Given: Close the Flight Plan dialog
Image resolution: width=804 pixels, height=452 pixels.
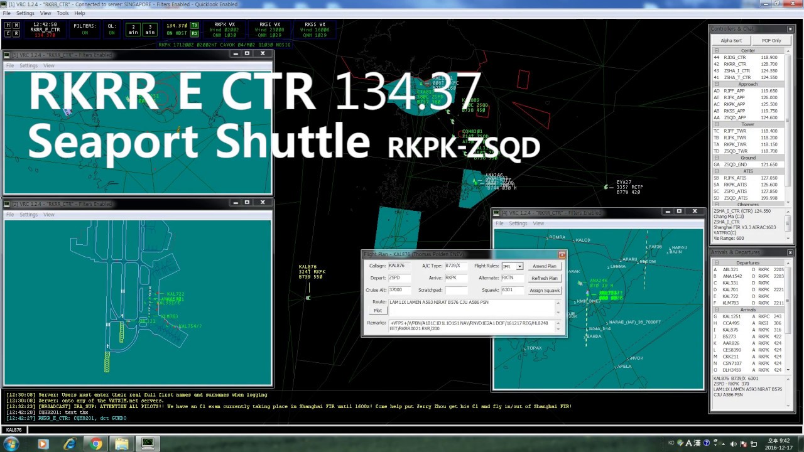Looking at the screenshot, I should [562, 254].
